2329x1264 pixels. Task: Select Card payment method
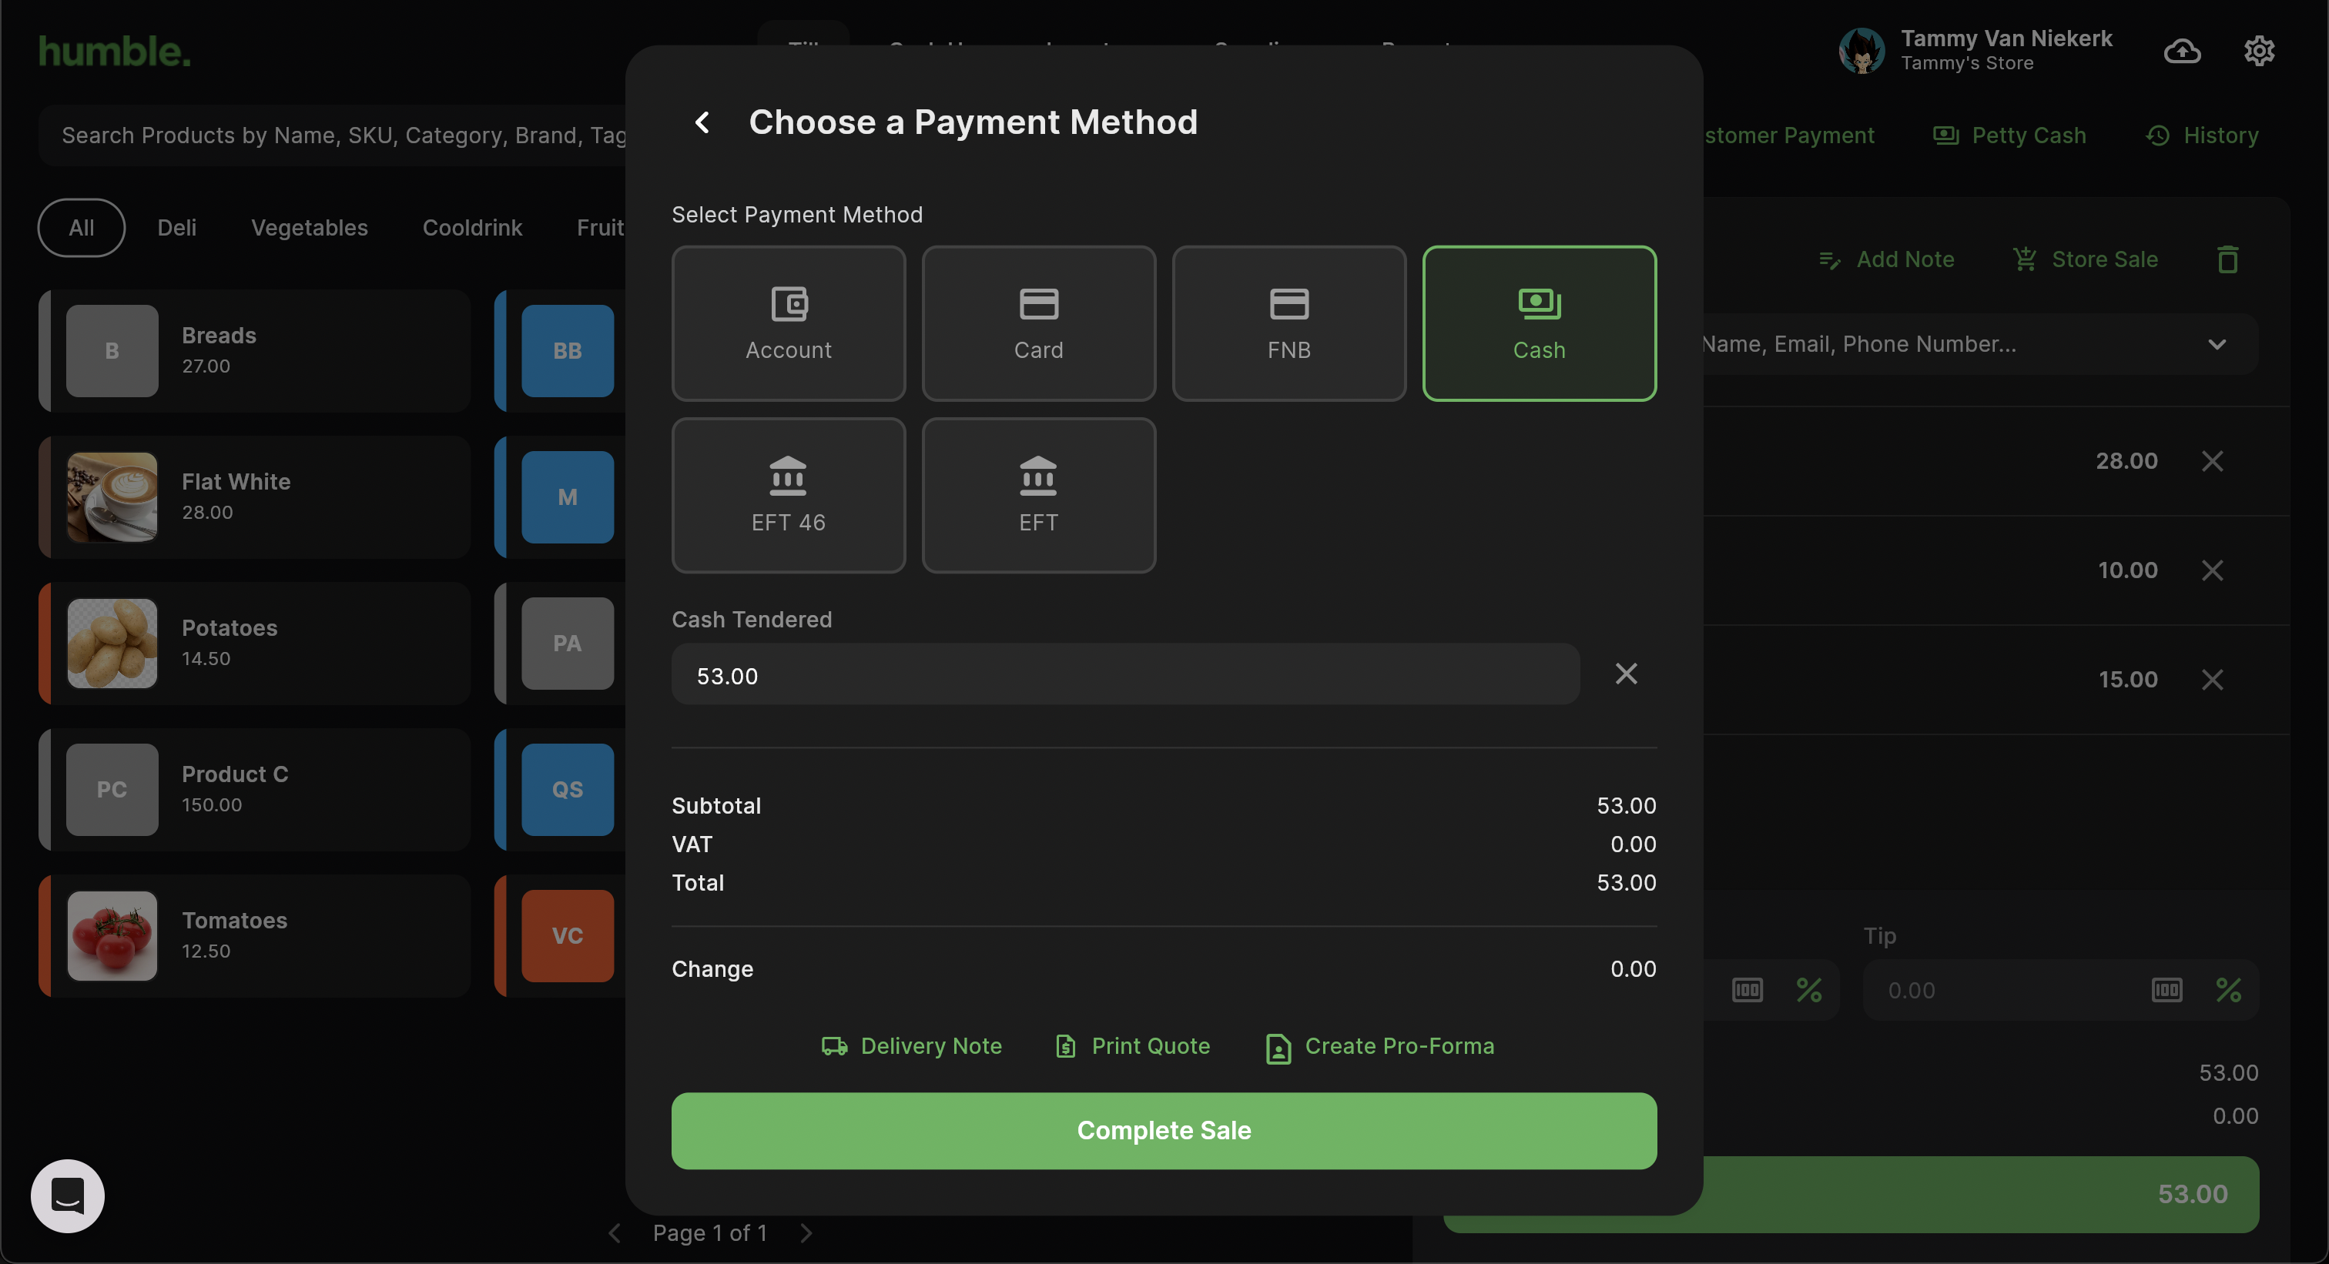tap(1039, 323)
